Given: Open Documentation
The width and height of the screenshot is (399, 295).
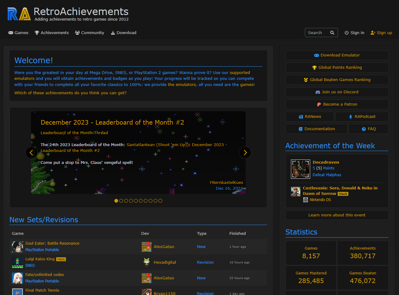Looking at the screenshot, I should 317,129.
